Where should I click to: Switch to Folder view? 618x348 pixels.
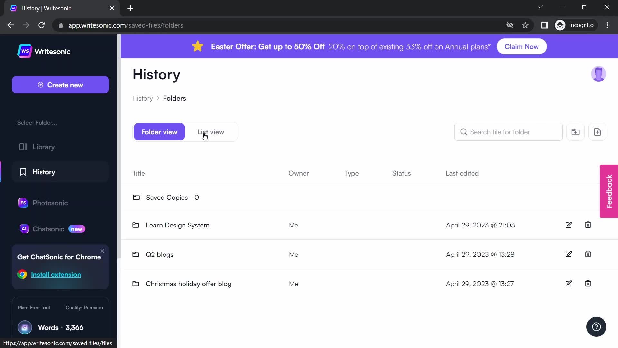click(x=159, y=132)
